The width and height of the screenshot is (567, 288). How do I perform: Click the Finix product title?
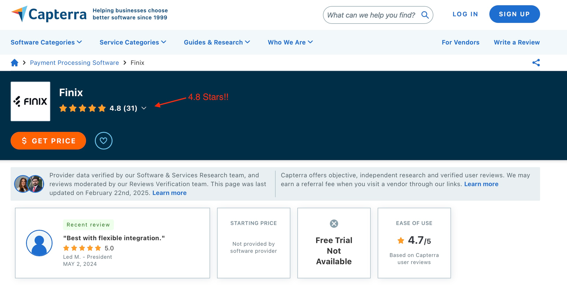pos(71,93)
